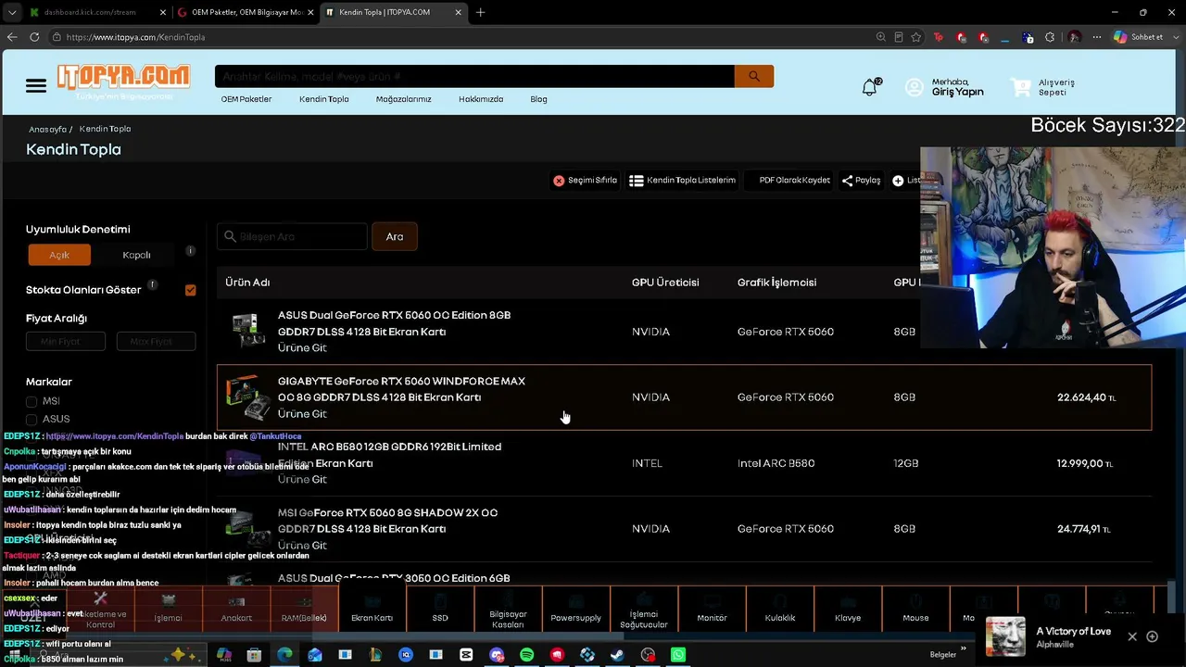Screen dimensions: 1186x667
Task: Select the İşlemci Soğutucular category tab
Action: point(643,610)
